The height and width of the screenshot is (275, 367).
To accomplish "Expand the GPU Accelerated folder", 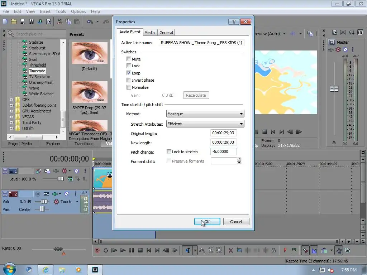I will pyautogui.click(x=11, y=111).
